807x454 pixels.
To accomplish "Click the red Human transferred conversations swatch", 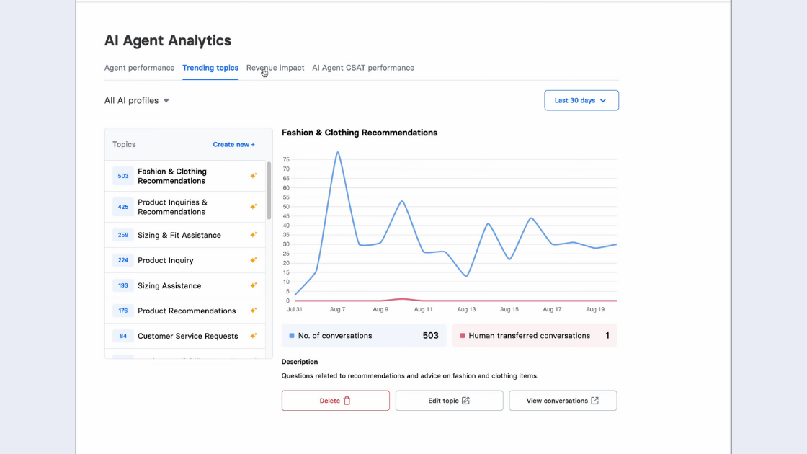I will coord(463,336).
